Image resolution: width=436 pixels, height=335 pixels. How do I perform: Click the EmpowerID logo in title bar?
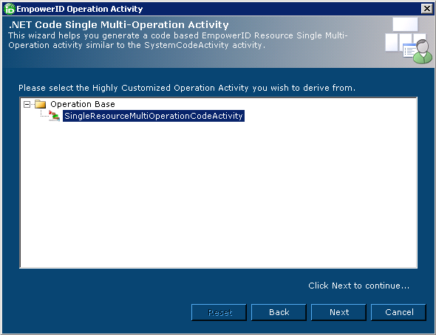[9, 9]
